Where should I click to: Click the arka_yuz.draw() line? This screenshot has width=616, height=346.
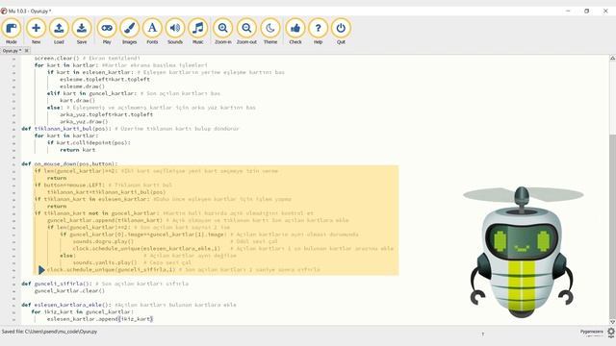click(x=84, y=121)
